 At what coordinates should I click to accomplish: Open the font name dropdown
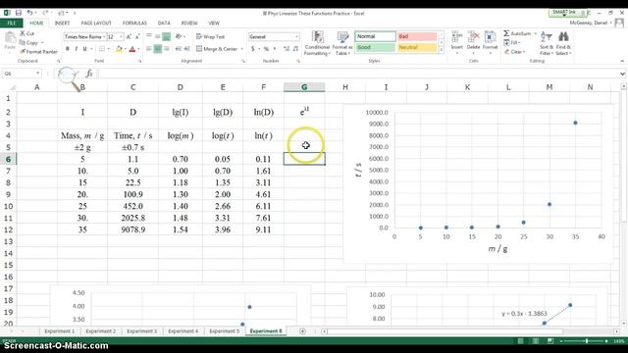click(x=104, y=37)
